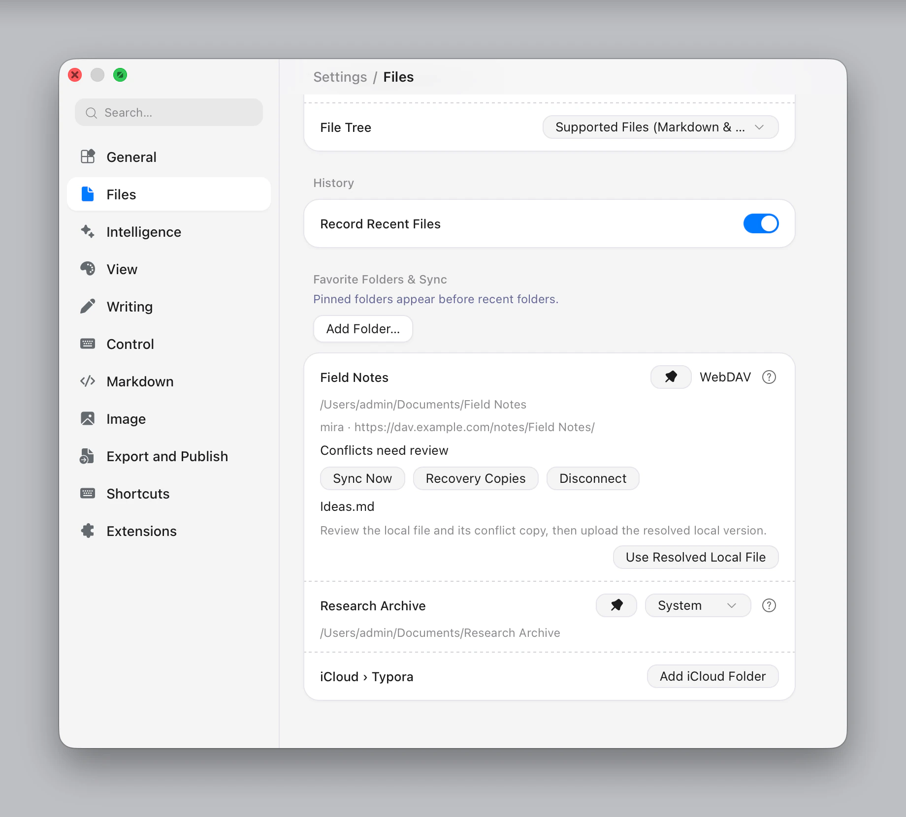
Task: Click the WebDAV label for Field Notes
Action: (x=725, y=377)
